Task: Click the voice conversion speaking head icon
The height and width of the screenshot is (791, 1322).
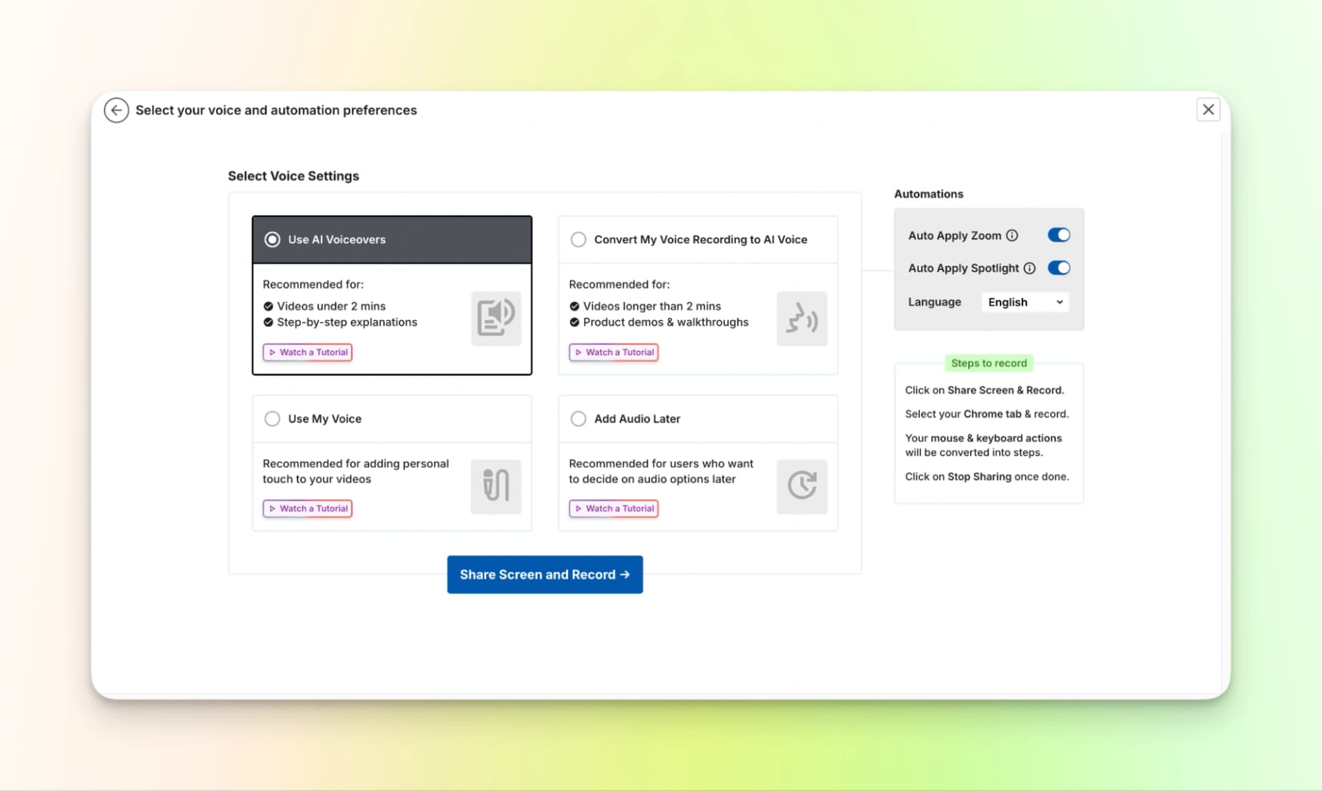Action: coord(801,318)
